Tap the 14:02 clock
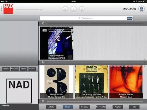This screenshot has width=147, height=110. pos(73,2)
